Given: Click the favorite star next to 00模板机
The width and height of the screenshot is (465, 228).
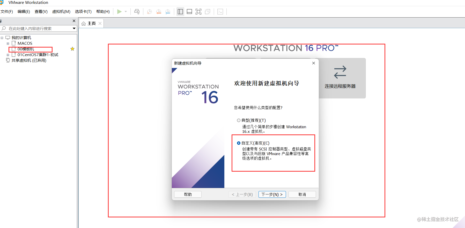Looking at the screenshot, I should point(72,49).
